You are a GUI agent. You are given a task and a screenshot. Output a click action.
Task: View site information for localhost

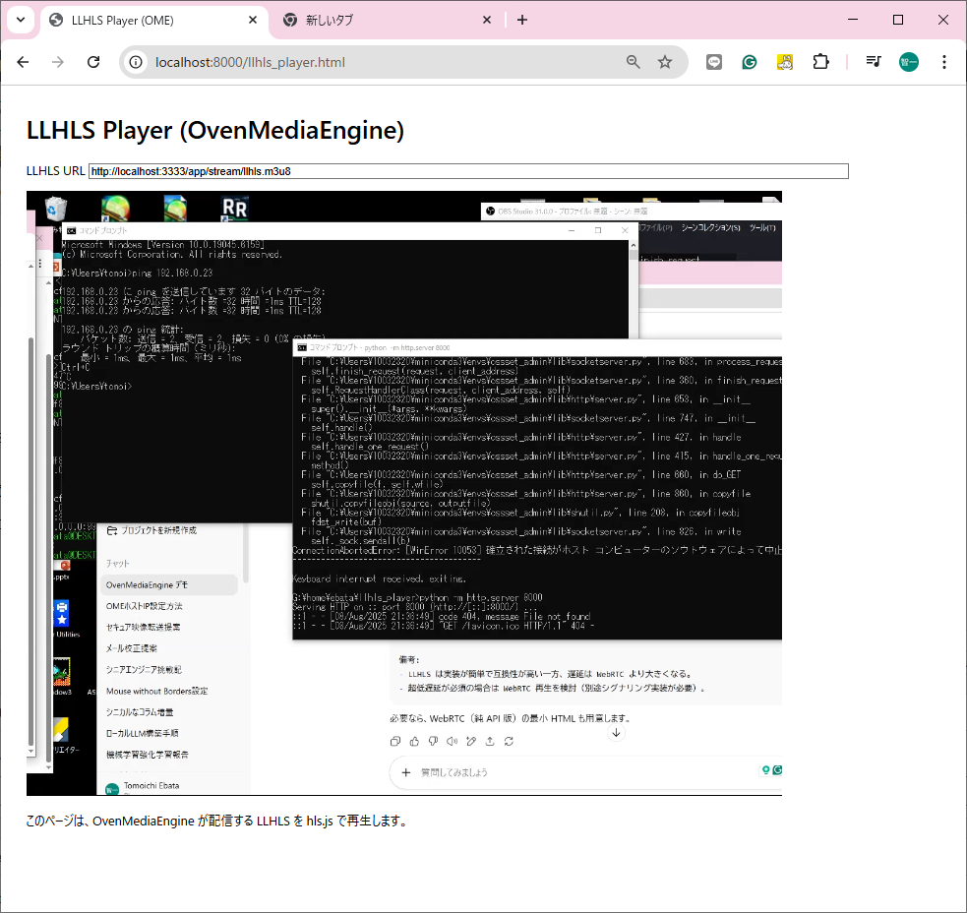pyautogui.click(x=136, y=62)
